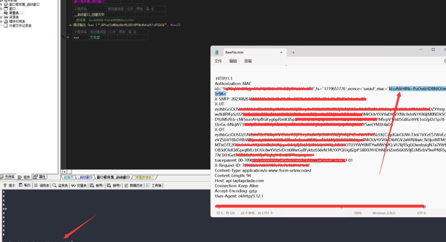Image resolution: width=446 pixels, height=242 pixels.
Task: Open the 起始页 editor tab
Action: point(69,177)
